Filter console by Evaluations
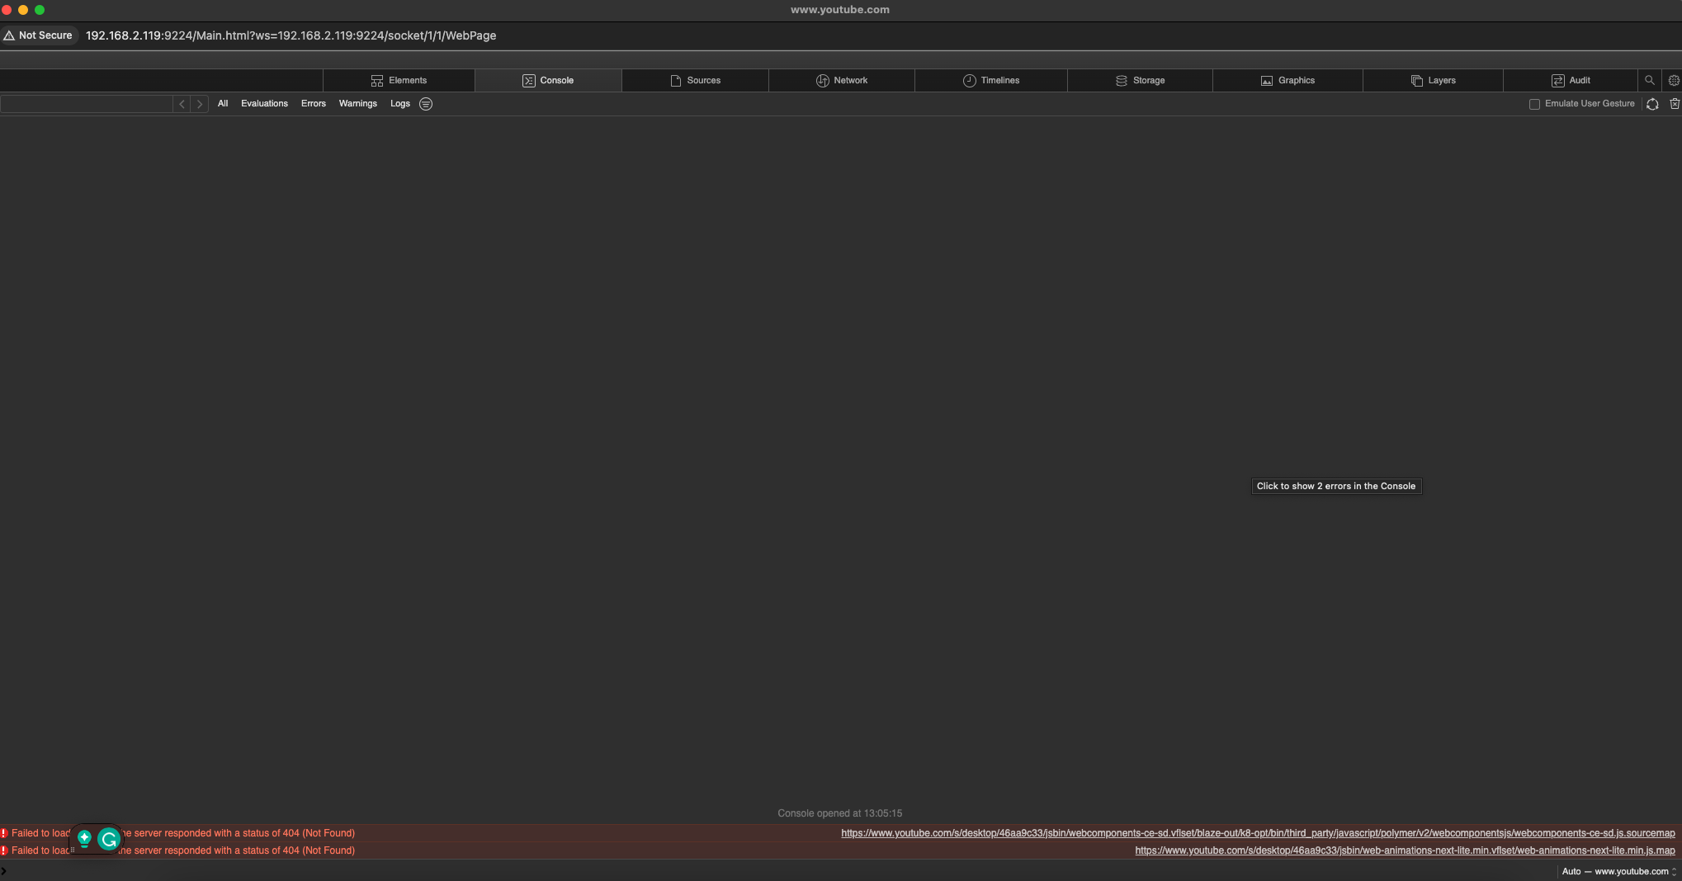The height and width of the screenshot is (881, 1682). click(264, 103)
